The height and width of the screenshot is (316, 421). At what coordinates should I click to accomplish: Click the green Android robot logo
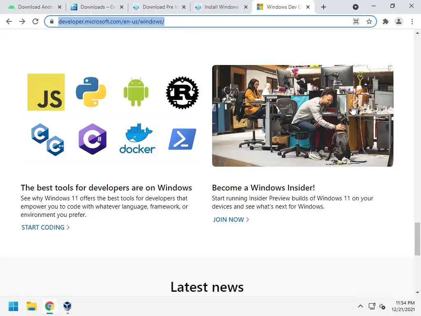[136, 92]
